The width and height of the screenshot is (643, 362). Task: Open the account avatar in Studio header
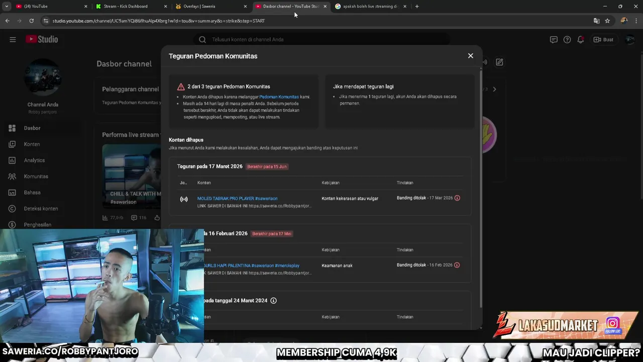pos(629,40)
